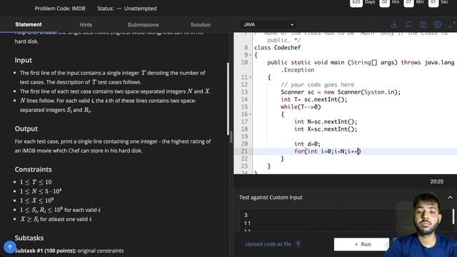Click the 'int d=0;' code line
This screenshot has width=457, height=257.
pos(307,144)
